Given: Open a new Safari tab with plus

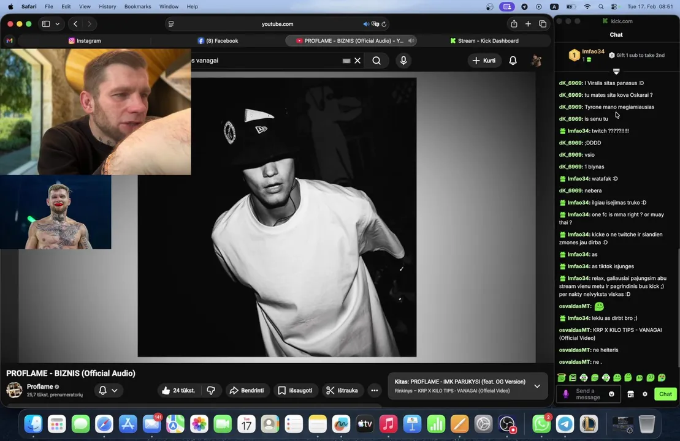Looking at the screenshot, I should click(x=528, y=24).
